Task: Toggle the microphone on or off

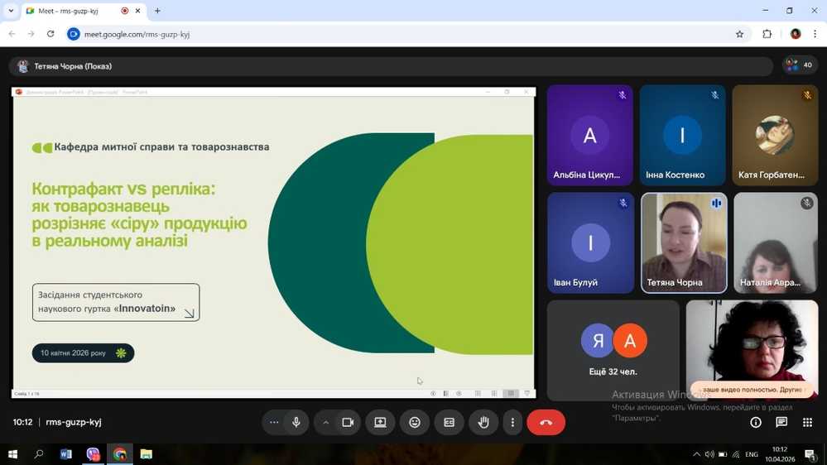Action: (x=296, y=422)
